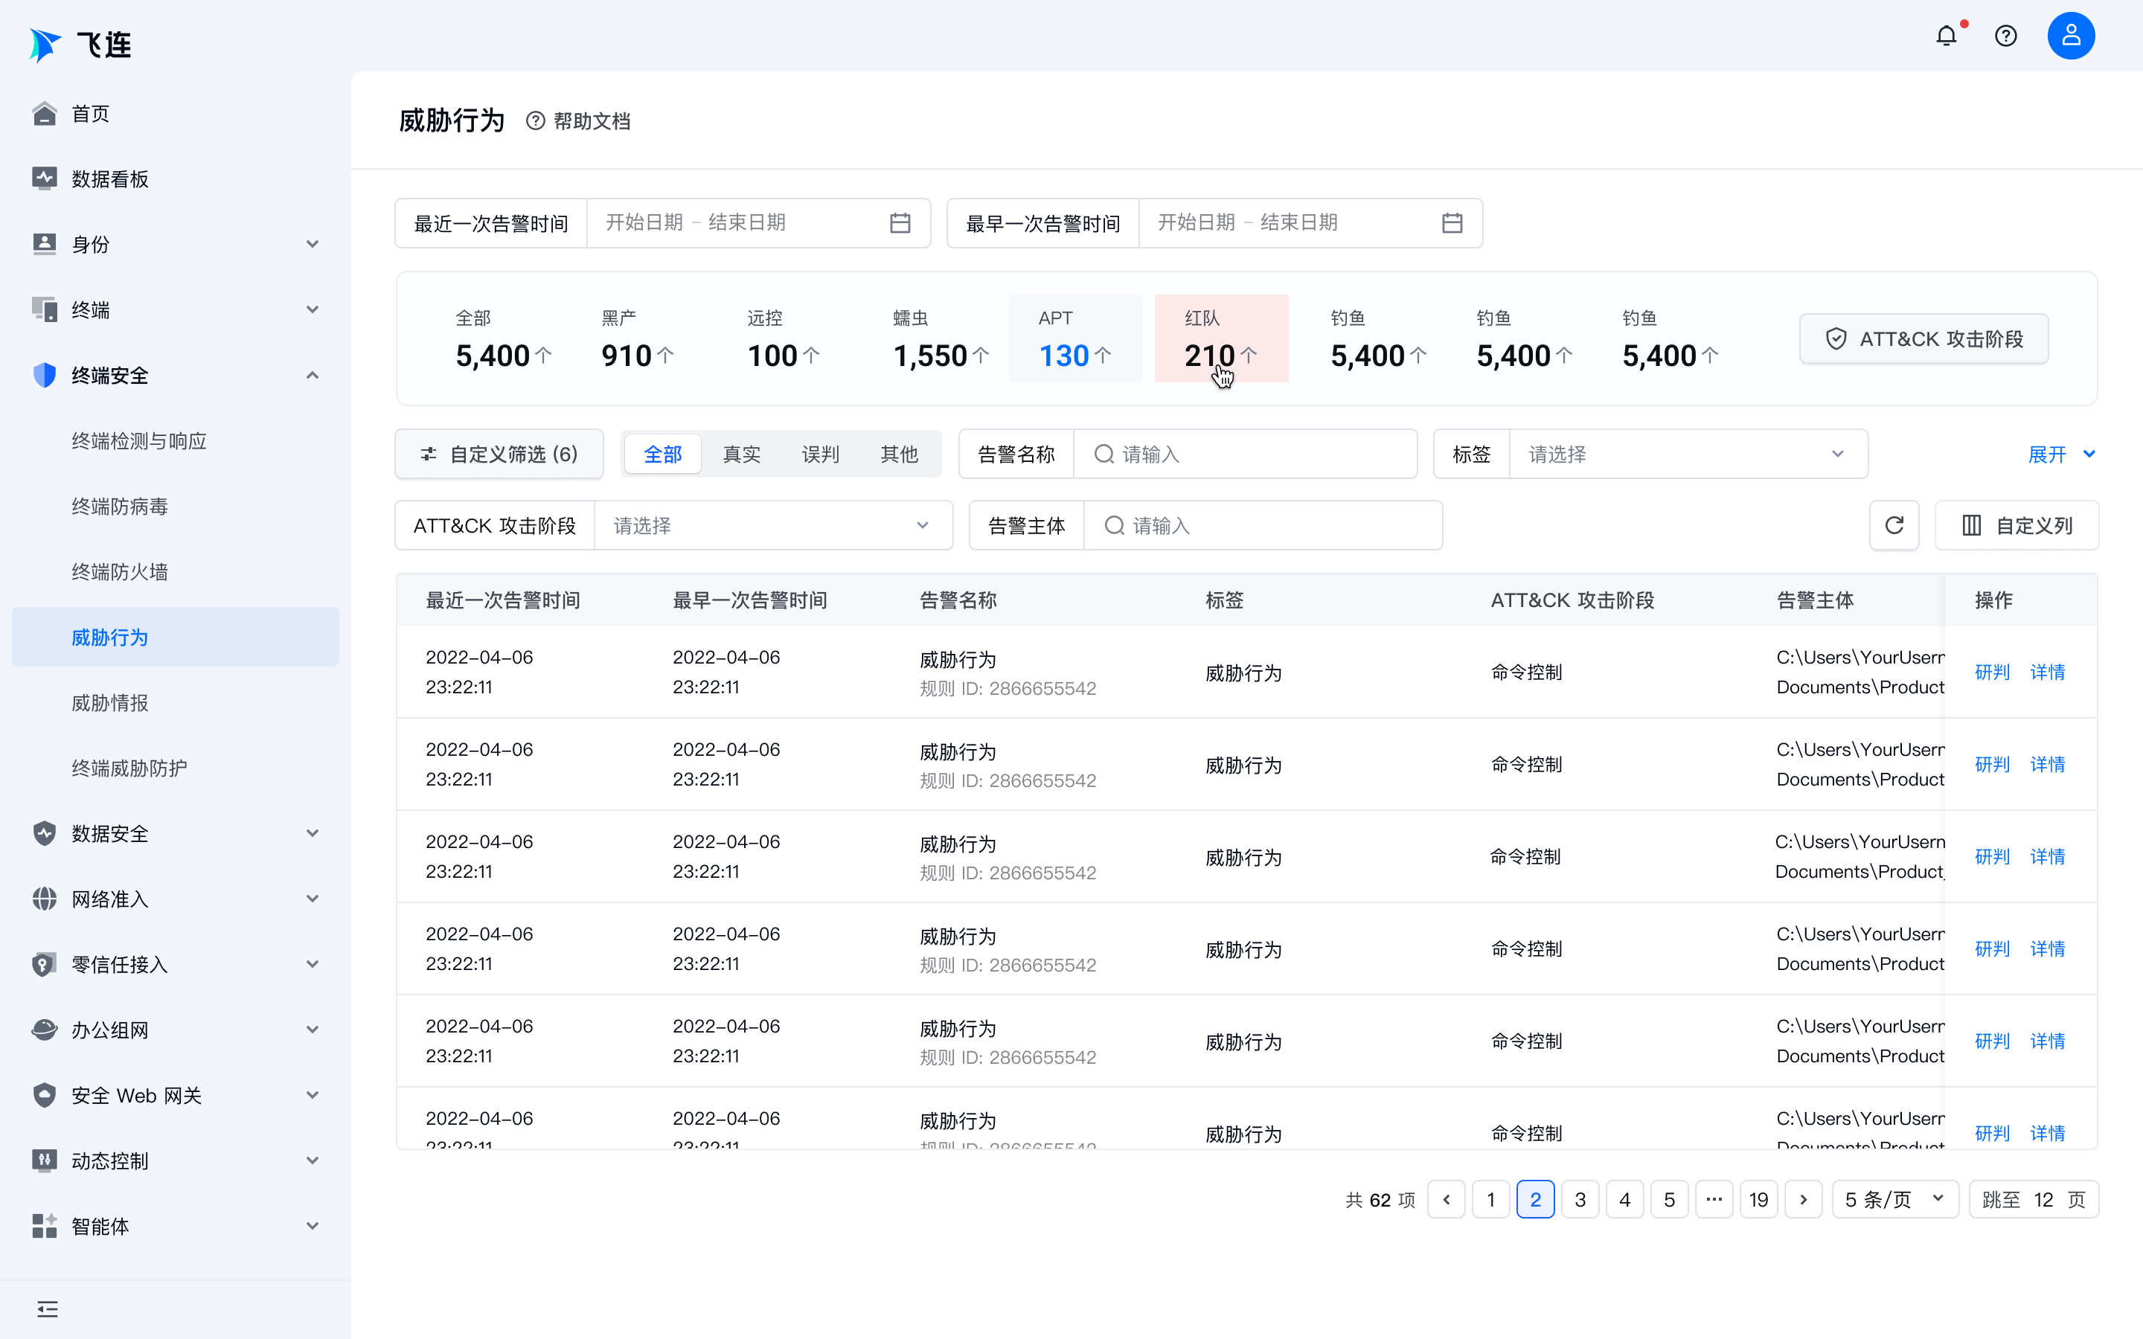
Task: Select the 真实 filter option
Action: pos(741,455)
